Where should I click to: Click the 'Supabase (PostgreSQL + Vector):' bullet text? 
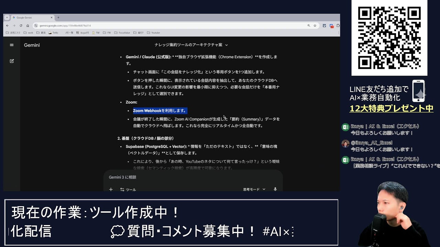click(x=156, y=146)
